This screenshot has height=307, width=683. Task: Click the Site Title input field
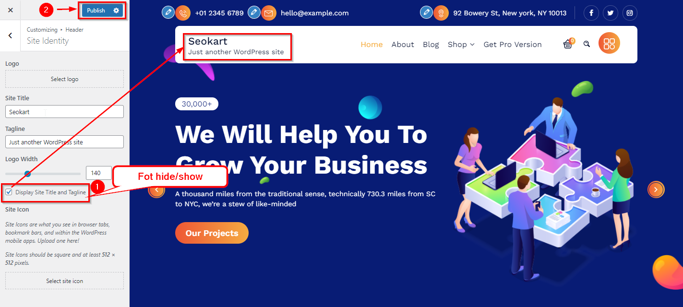64,112
